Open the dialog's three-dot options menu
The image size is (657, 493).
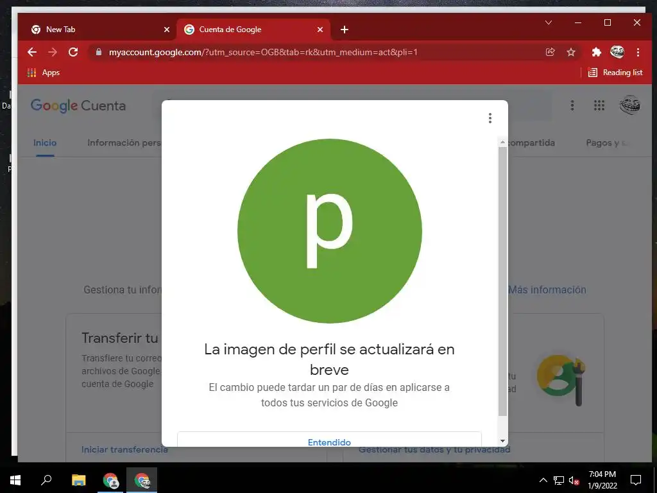[x=490, y=118]
